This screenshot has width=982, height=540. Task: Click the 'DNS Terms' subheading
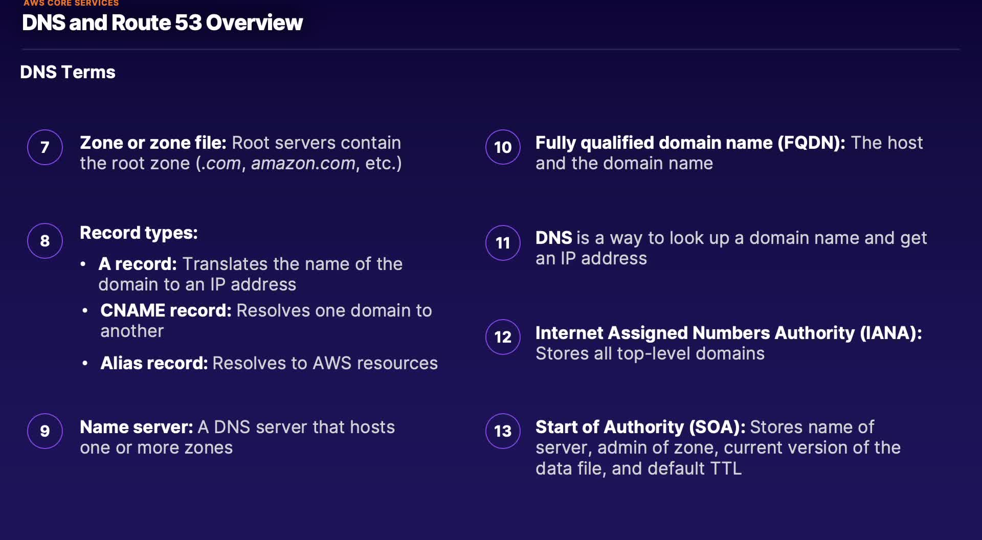point(68,72)
